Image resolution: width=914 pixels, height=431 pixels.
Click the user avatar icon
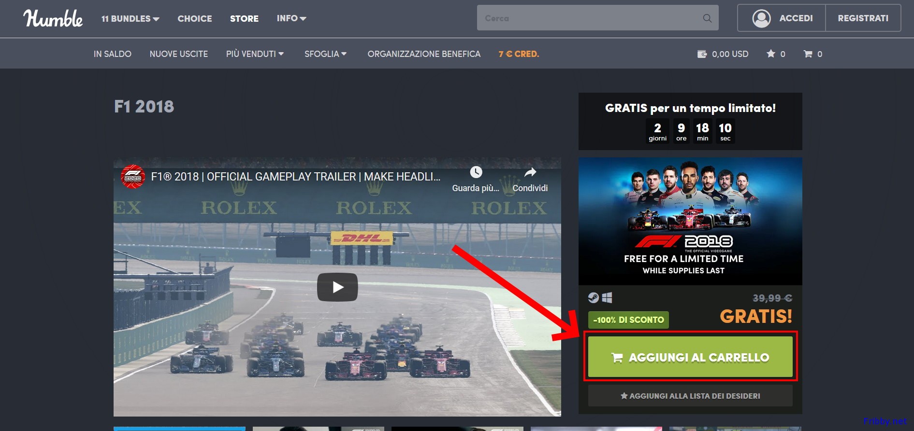(x=761, y=18)
